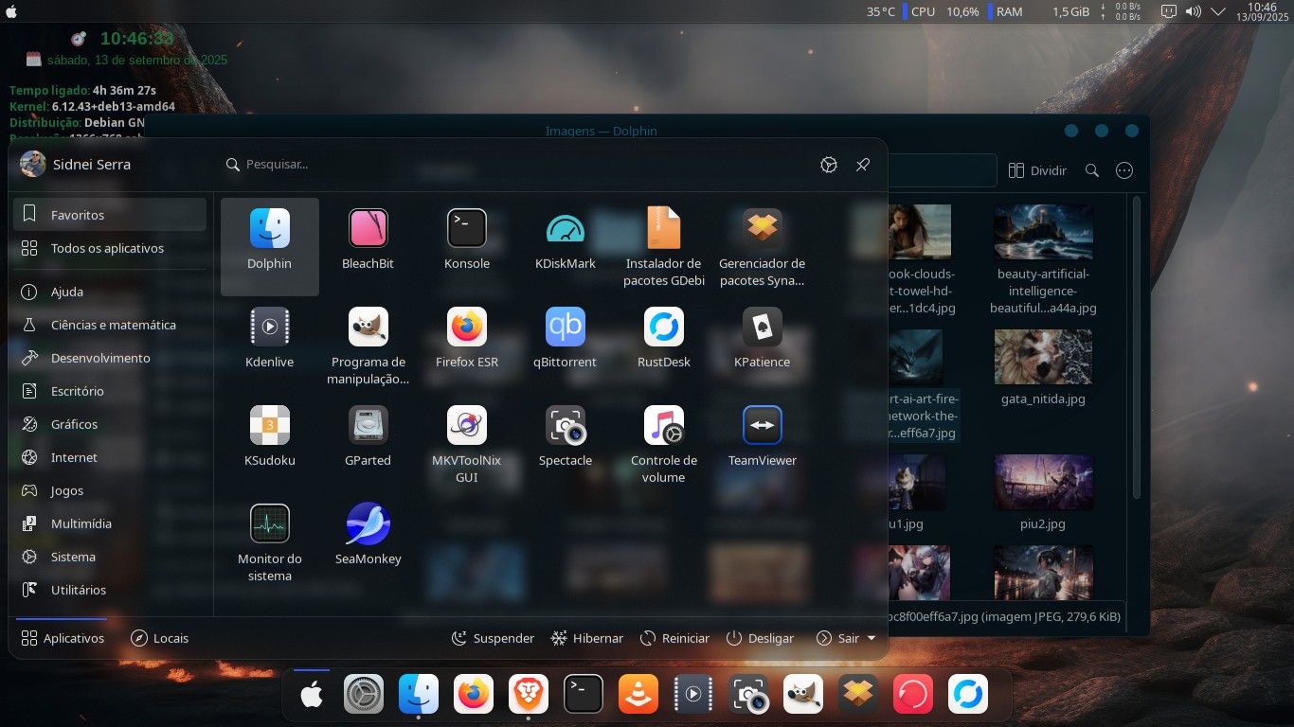Open the Brave browser in the dock

[x=529, y=695]
